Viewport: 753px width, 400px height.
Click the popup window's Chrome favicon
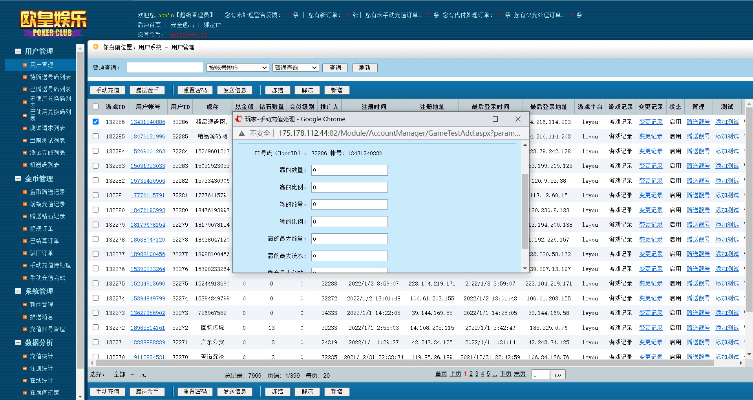[239, 119]
